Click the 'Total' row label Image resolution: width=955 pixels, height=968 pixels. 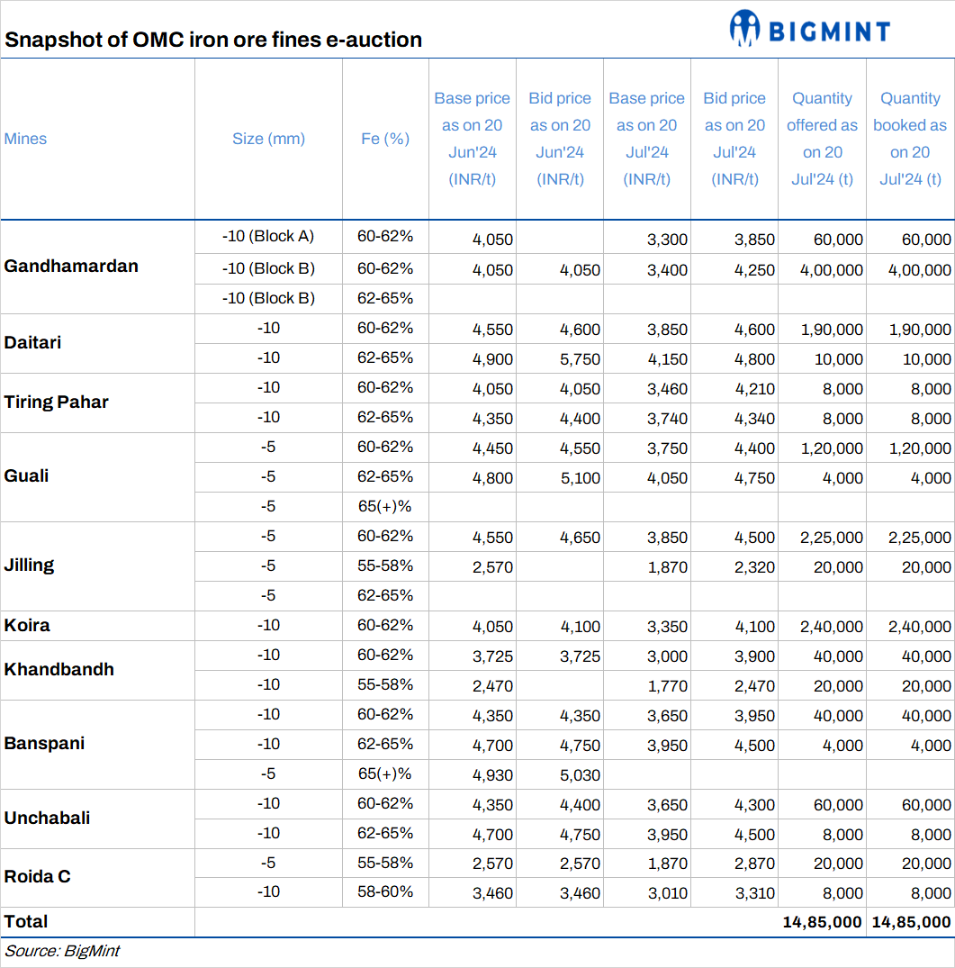coord(26,921)
